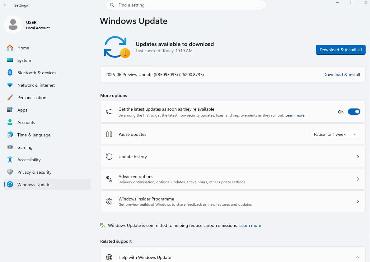Open Advanced options row label
Screen dimensions: 370x262
(136, 177)
